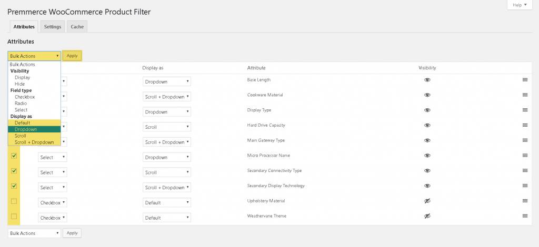The height and width of the screenshot is (247, 539).
Task: Choose Scroll option in bulk menu
Action: point(34,136)
